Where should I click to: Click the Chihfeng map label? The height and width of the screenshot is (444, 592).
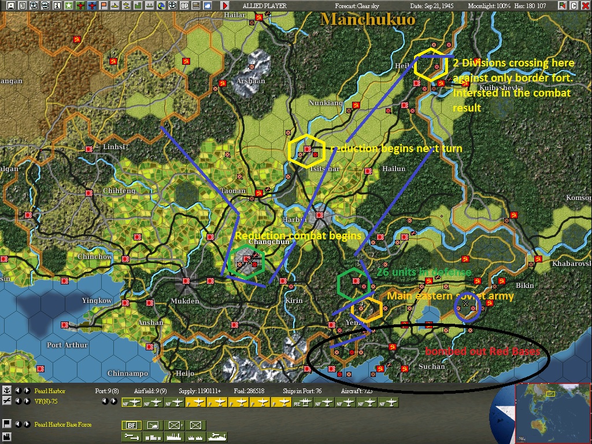tap(119, 191)
